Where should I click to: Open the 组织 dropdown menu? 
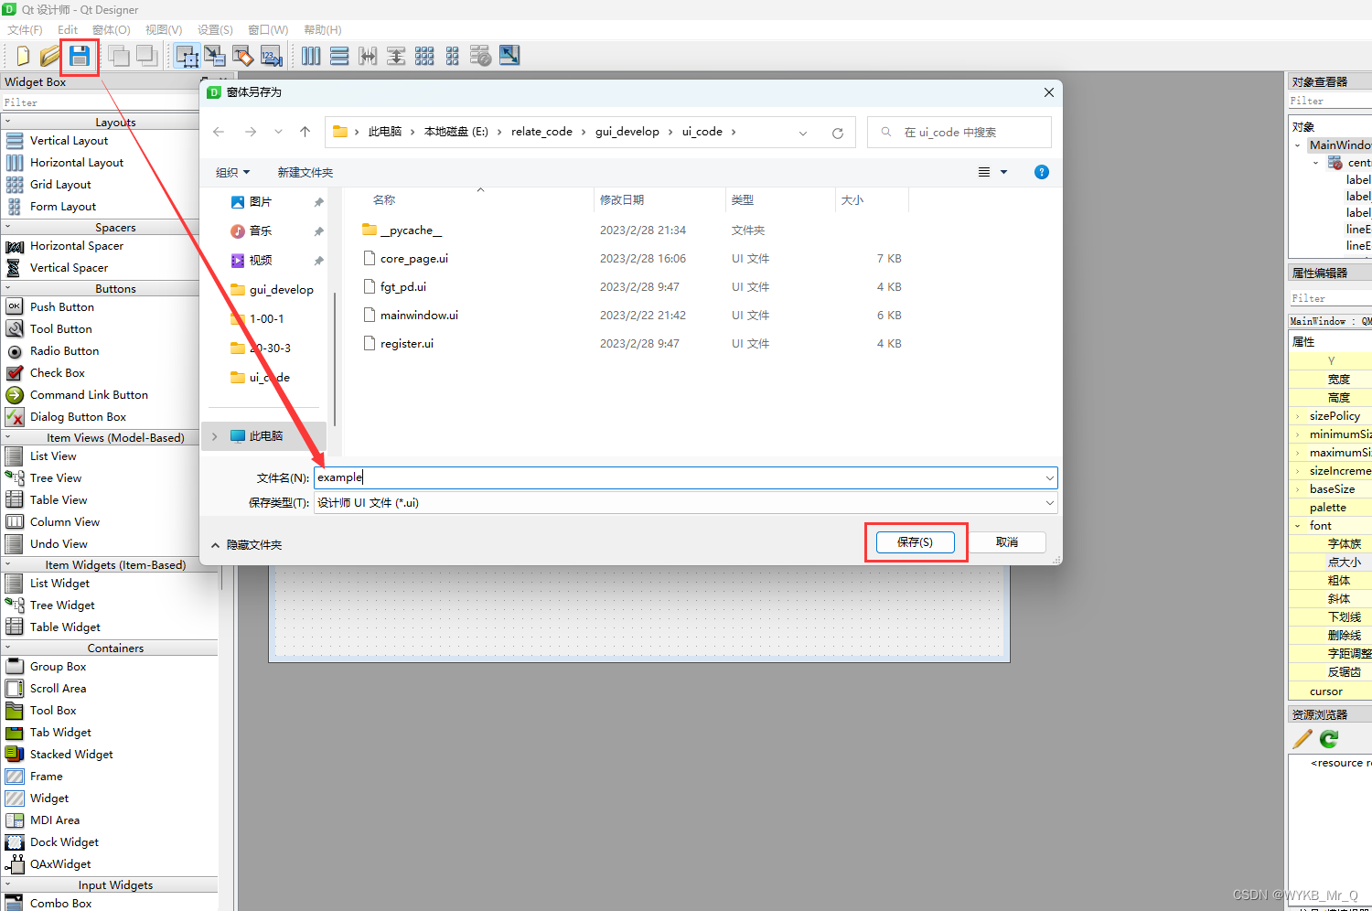click(x=232, y=172)
